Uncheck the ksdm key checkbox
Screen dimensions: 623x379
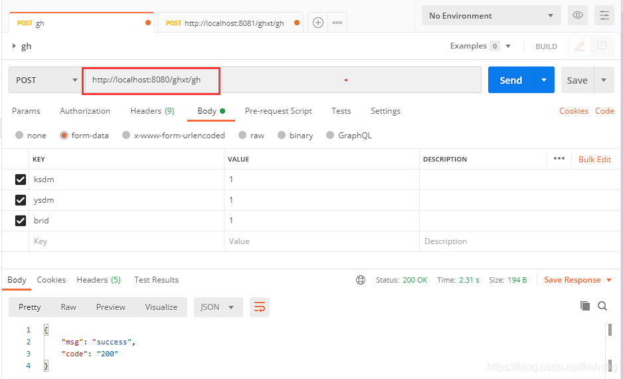point(21,180)
